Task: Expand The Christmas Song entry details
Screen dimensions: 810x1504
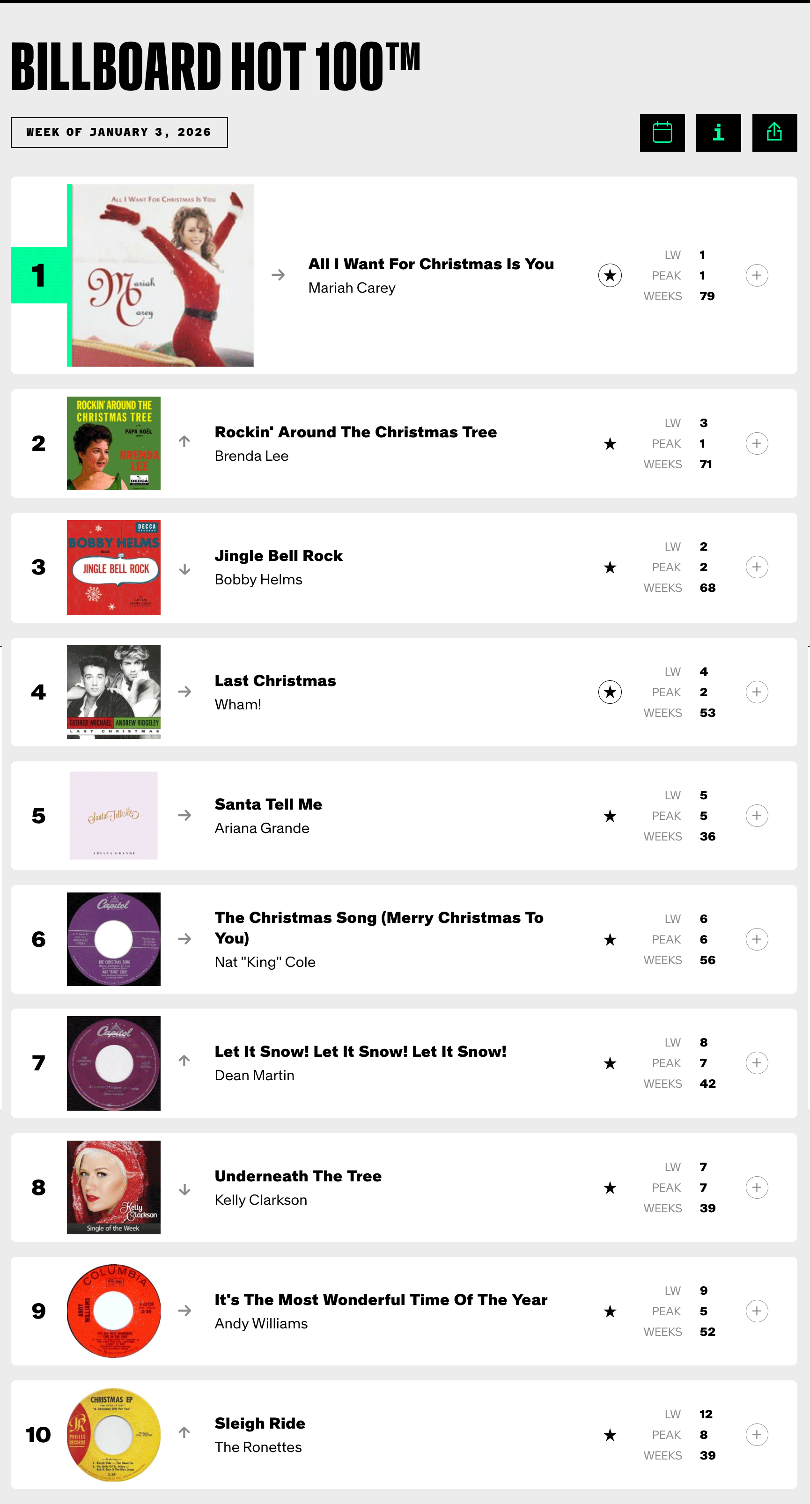Action: click(x=756, y=939)
